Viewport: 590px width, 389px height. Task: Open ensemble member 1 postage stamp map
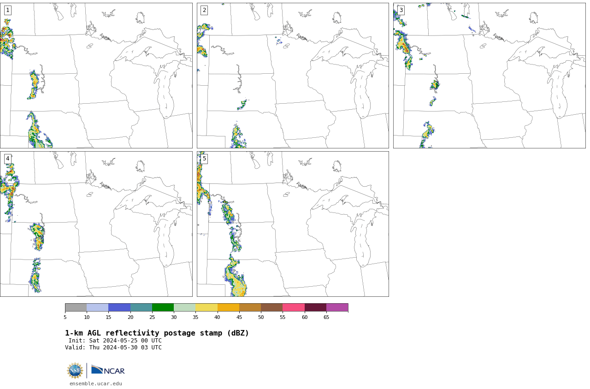(96, 76)
